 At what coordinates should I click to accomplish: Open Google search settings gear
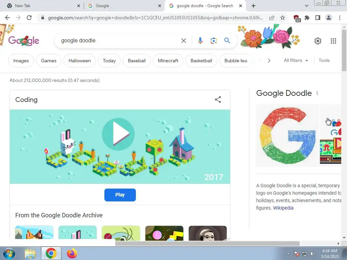tap(318, 41)
